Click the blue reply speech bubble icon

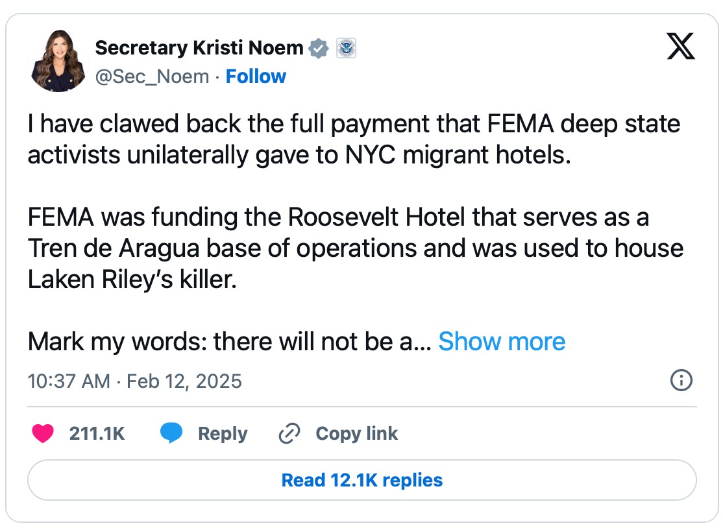pyautogui.click(x=171, y=434)
